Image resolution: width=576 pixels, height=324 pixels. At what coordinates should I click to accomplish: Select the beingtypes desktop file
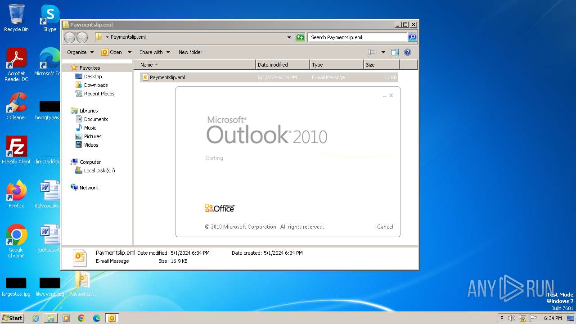(x=48, y=110)
